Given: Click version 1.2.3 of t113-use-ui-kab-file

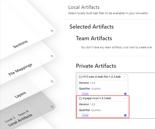Looking at the screenshot, I should [93, 83].
